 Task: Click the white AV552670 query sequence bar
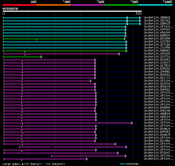72,11
